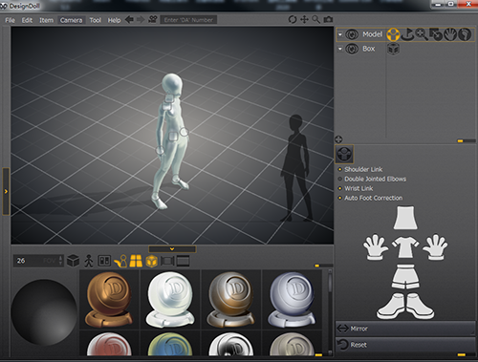Click the walking figure icon

pos(89,261)
